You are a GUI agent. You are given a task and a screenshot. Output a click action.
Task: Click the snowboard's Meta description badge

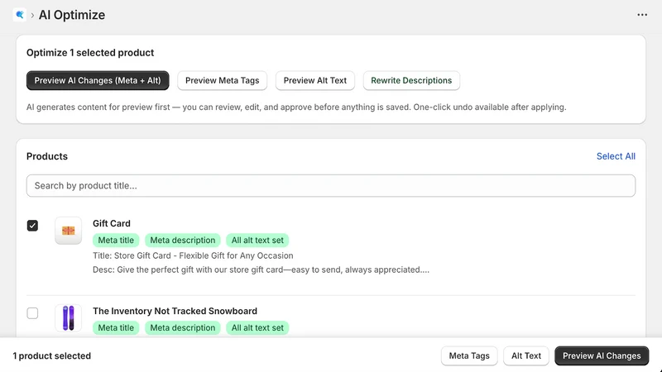coord(183,327)
